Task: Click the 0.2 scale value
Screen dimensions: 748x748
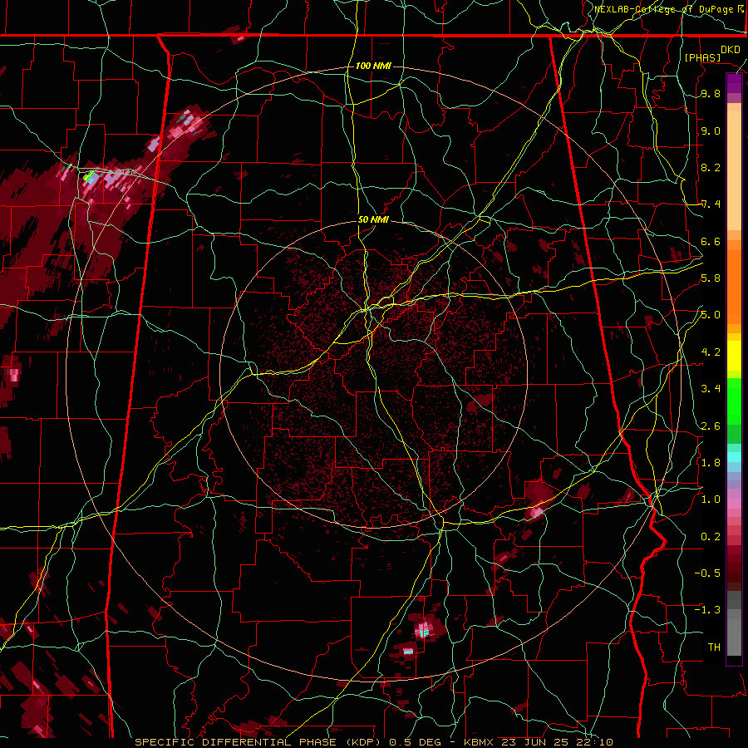Action: pyautogui.click(x=711, y=537)
